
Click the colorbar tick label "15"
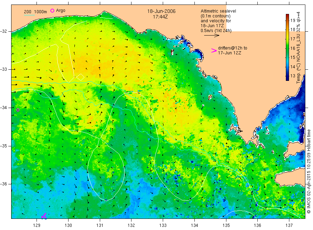tap(292, 58)
